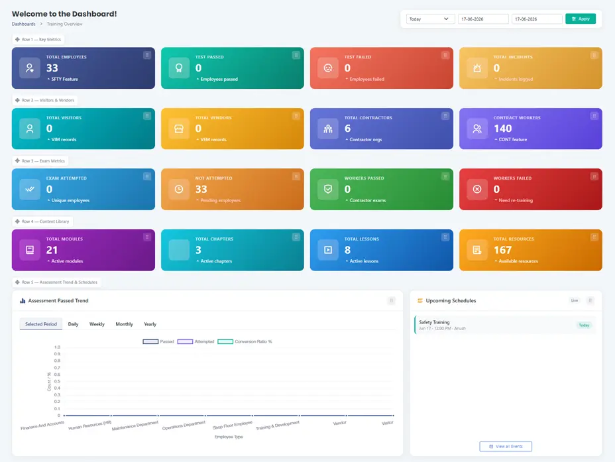Viewport: 615px width, 462px height.
Task: Click Row 5 — Assessment Trend & Schedules label
Action: click(x=56, y=282)
